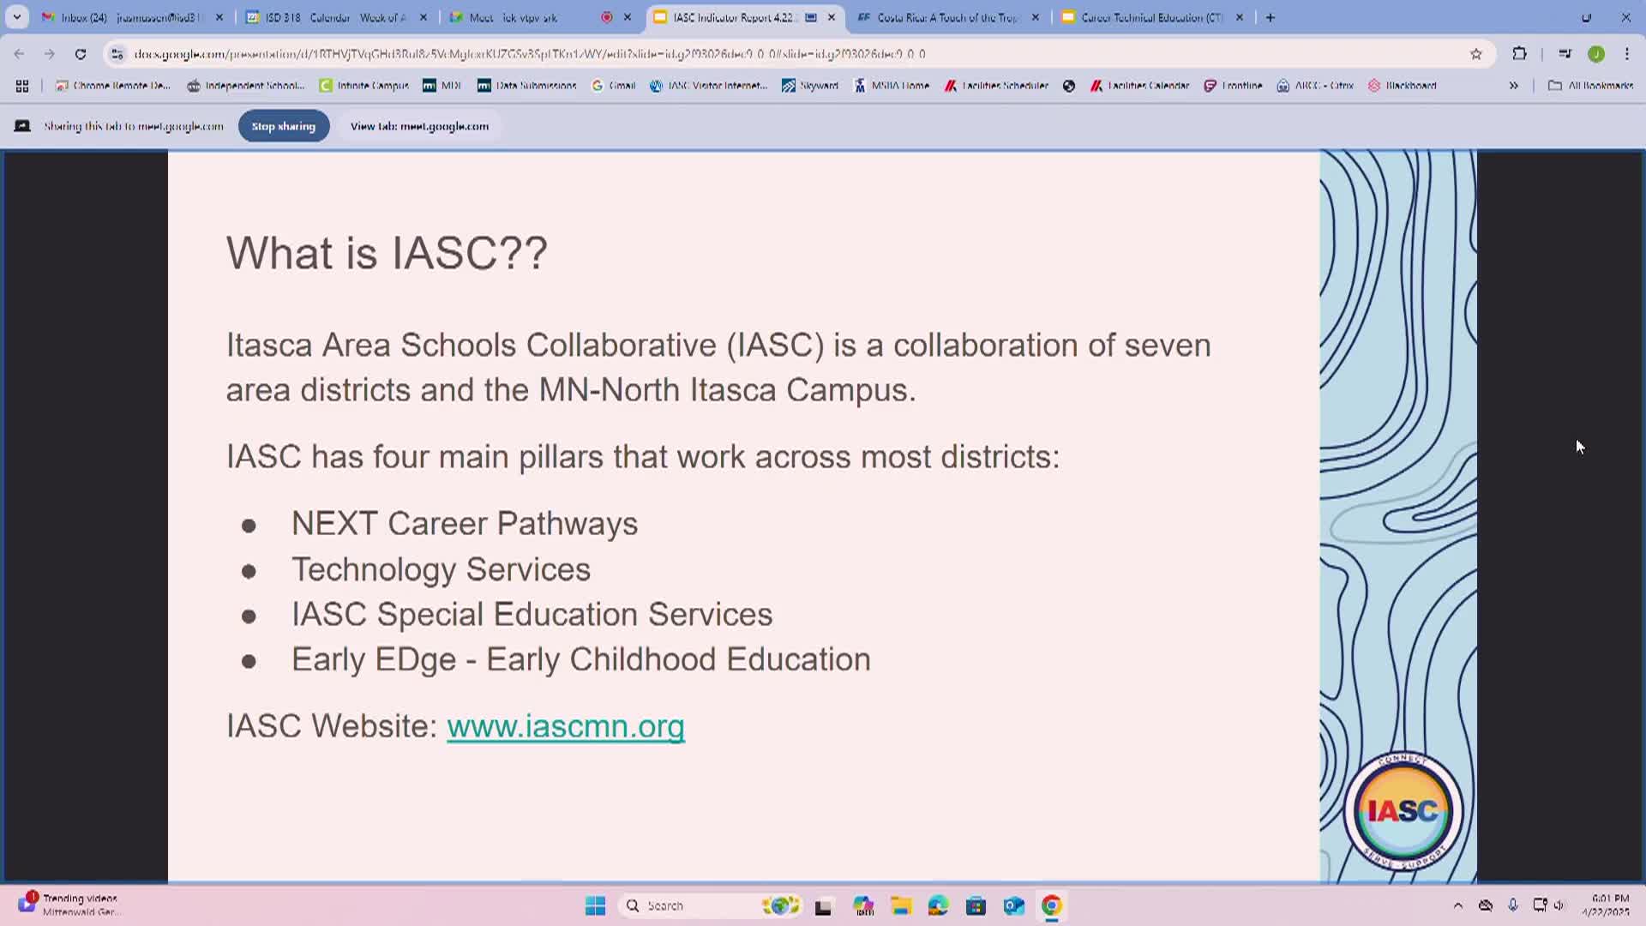Image resolution: width=1646 pixels, height=926 pixels.
Task: Click the cloud sync tray icon
Action: tap(1486, 905)
